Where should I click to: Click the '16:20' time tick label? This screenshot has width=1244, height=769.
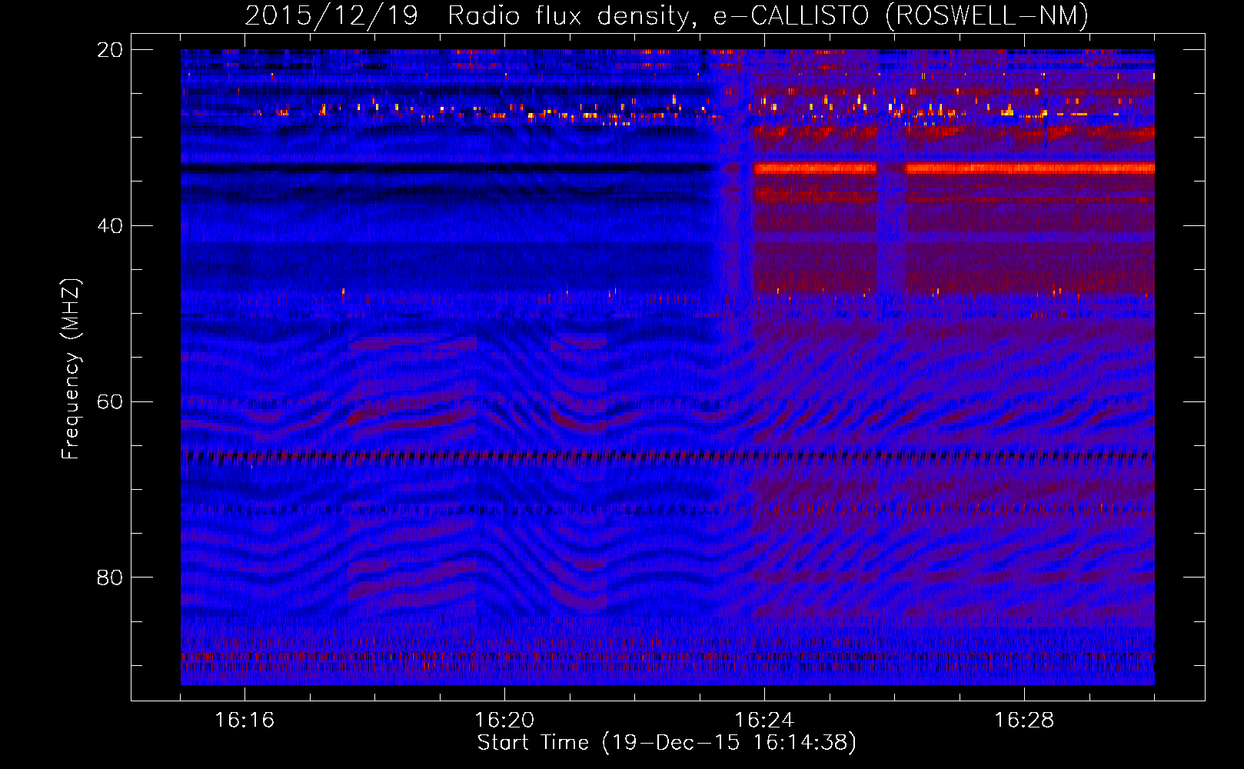[x=504, y=721]
